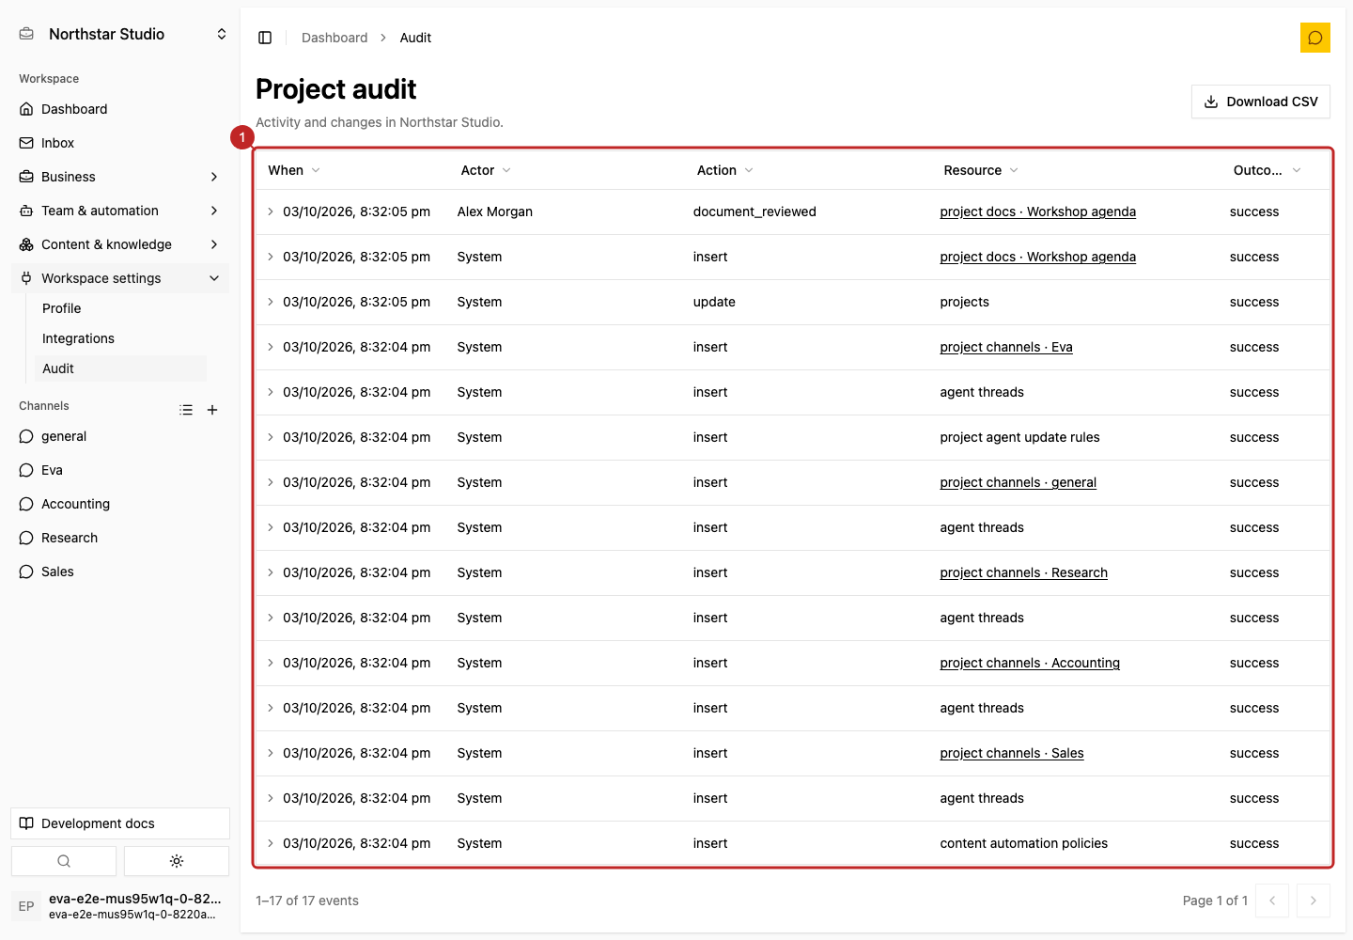The image size is (1353, 940).
Task: Click Dashboard breadcrumb link
Action: pos(334,38)
